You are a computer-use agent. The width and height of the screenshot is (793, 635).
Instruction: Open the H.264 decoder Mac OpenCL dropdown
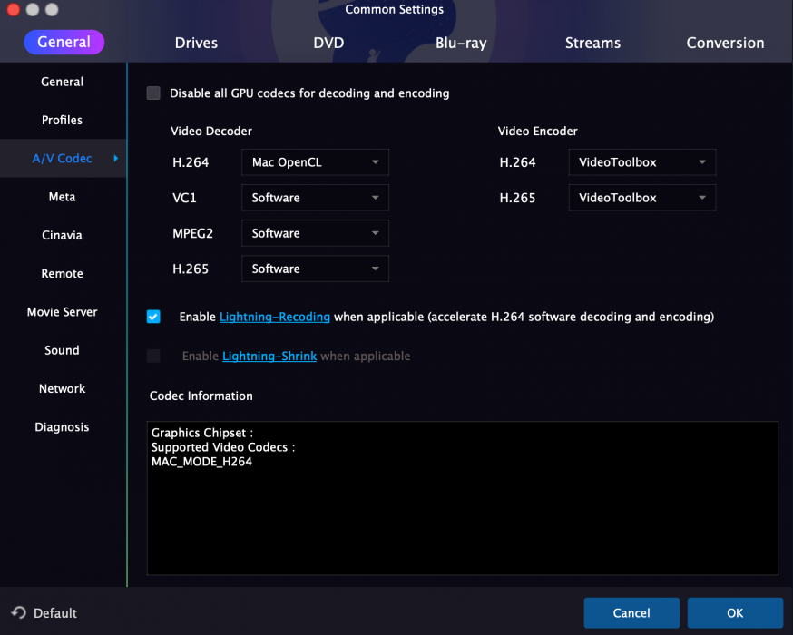tap(315, 162)
